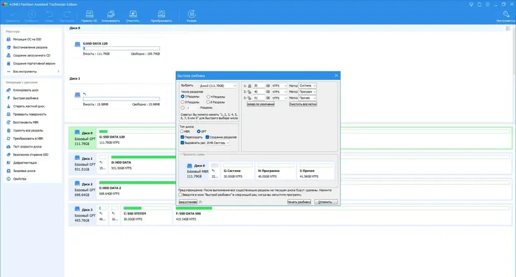Image resolution: width=516 pixels, height=277 pixels.
Task: Choose the 3 Разделы radio option
Action: click(x=183, y=97)
